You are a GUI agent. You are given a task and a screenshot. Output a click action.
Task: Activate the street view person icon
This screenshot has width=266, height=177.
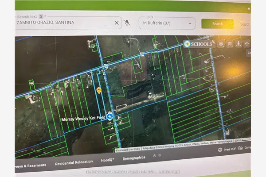(x=239, y=44)
